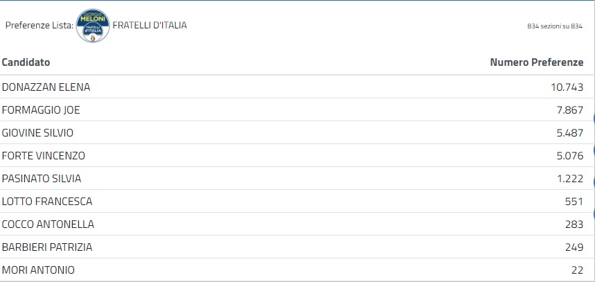
Task: Click candidate PASINATO SILVIA
Action: click(x=42, y=179)
